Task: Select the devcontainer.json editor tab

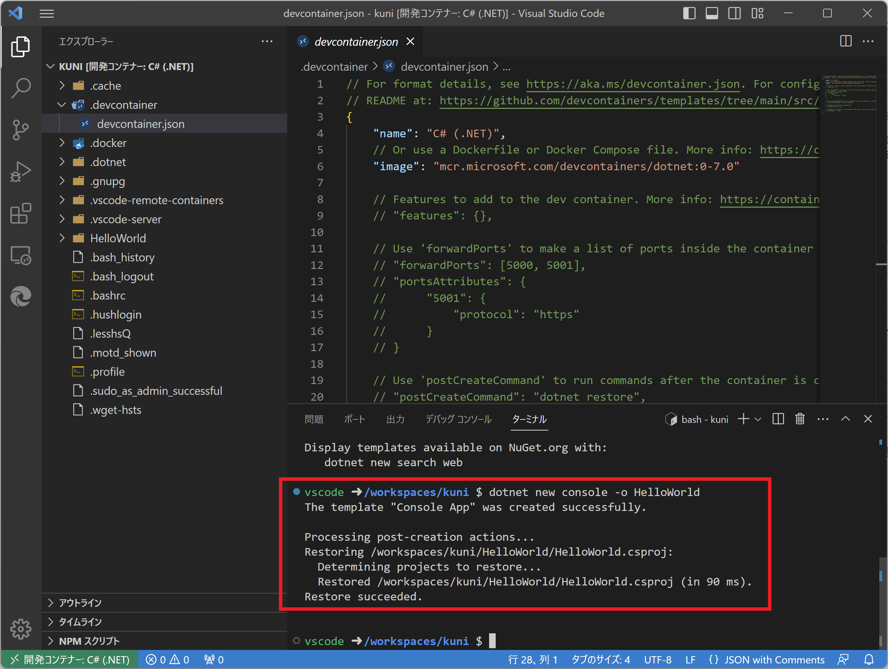Action: pyautogui.click(x=356, y=41)
